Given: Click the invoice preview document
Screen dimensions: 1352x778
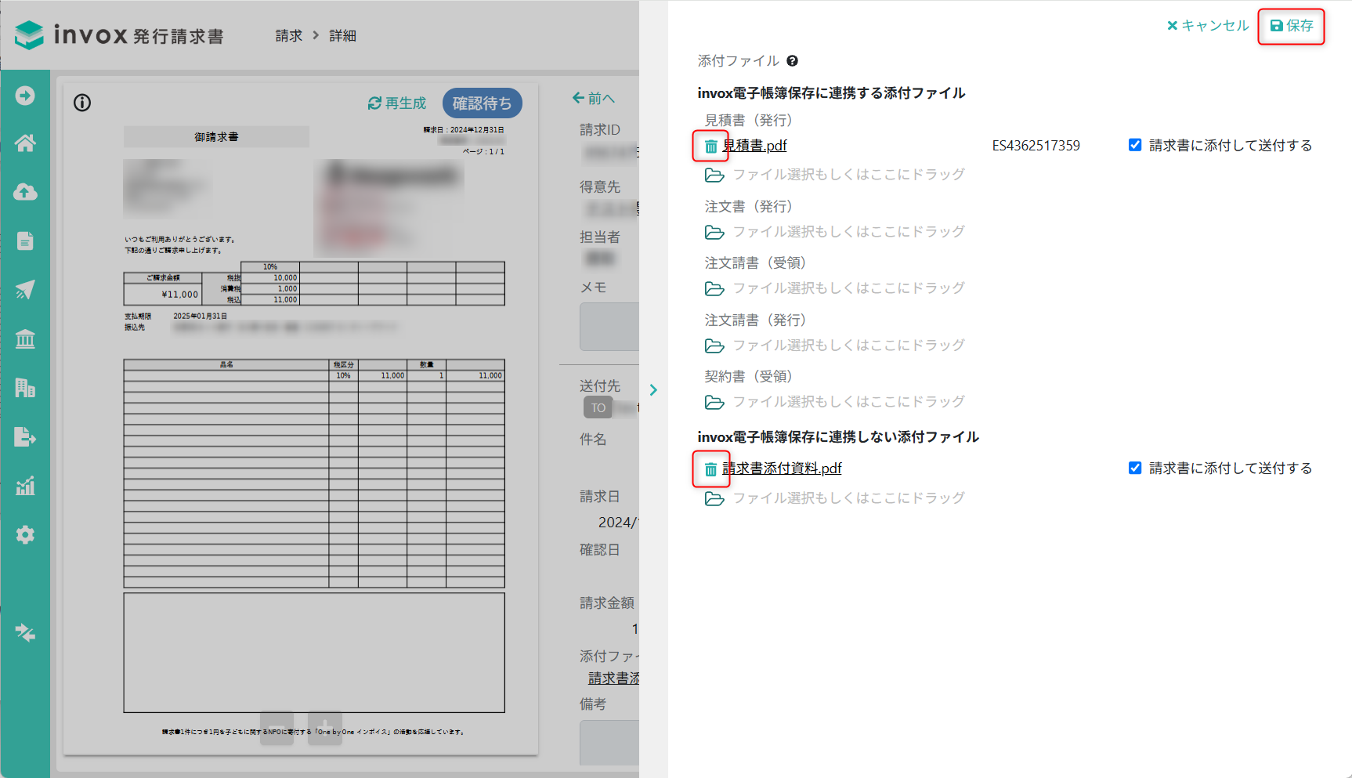Looking at the screenshot, I should point(301,419).
